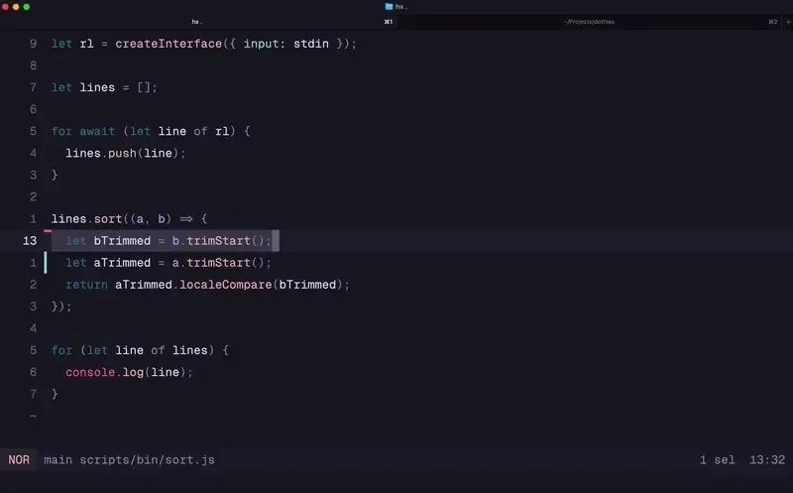Switch to the hx terminal tab
793x493 pixels.
click(x=196, y=21)
